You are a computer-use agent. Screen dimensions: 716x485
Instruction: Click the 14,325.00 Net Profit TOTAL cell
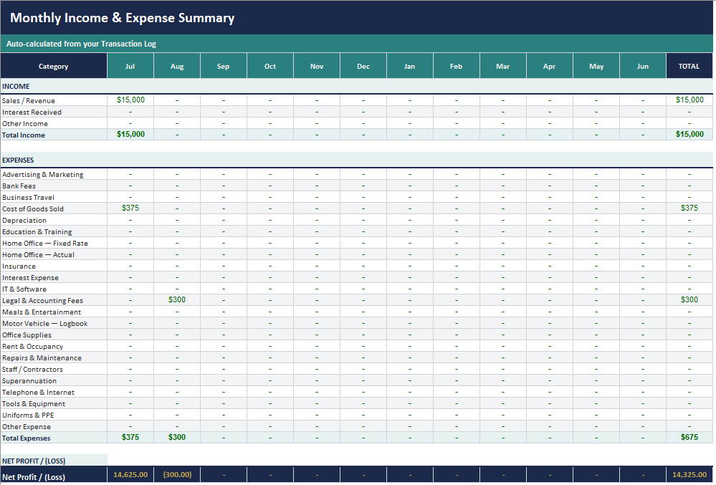click(x=689, y=474)
